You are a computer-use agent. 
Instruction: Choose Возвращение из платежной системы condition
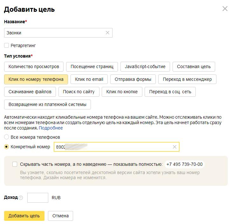47,104
